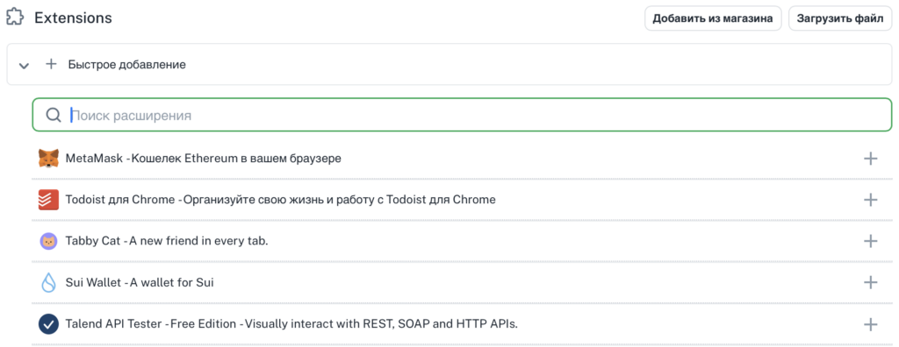Image resolution: width=899 pixels, height=347 pixels.
Task: Click the magnifier icon in search box
Action: (54, 115)
